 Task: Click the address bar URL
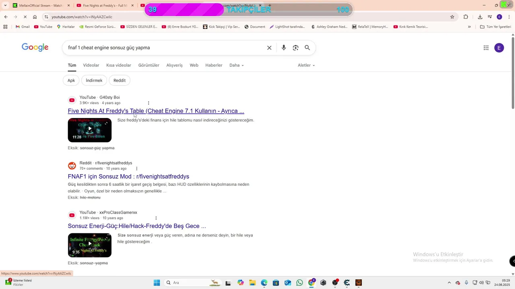click(x=82, y=17)
